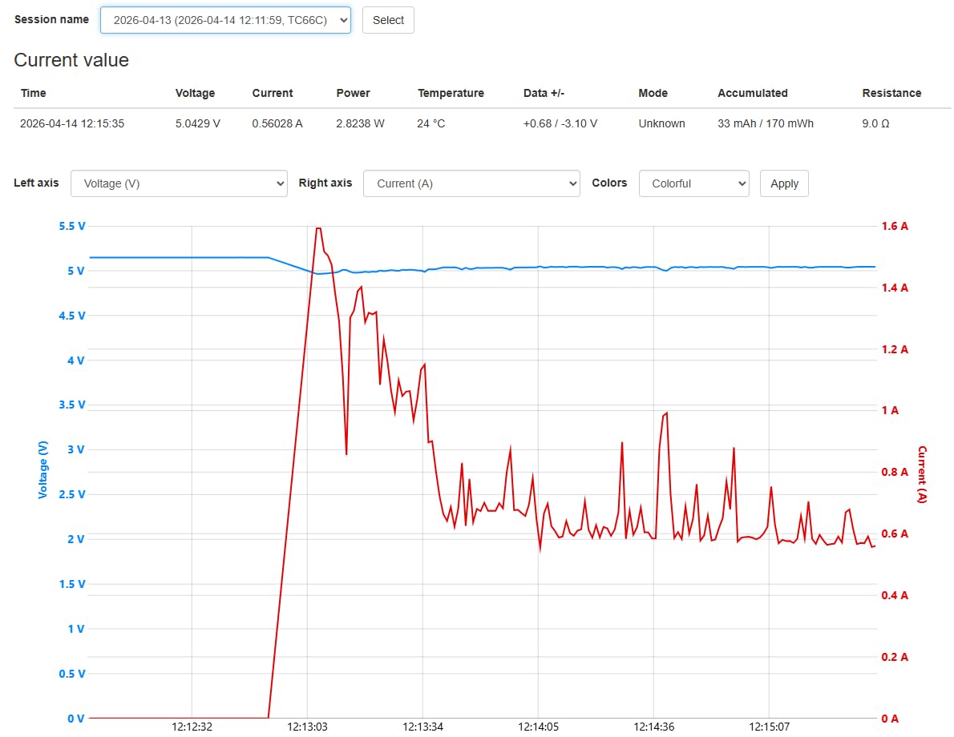Open the Session name dropdown

click(224, 20)
